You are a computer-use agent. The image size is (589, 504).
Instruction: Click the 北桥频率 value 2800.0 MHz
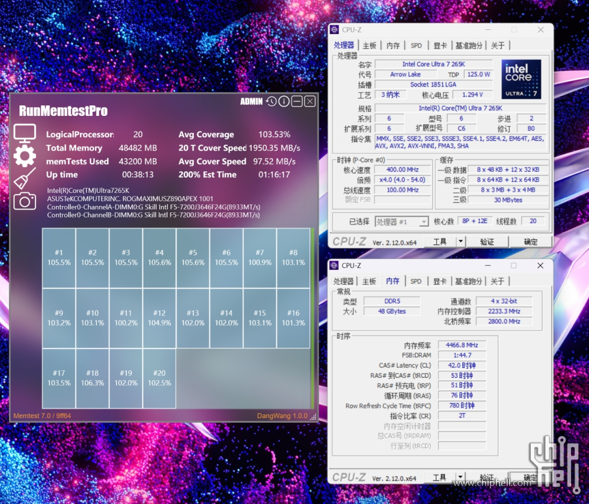click(x=504, y=321)
